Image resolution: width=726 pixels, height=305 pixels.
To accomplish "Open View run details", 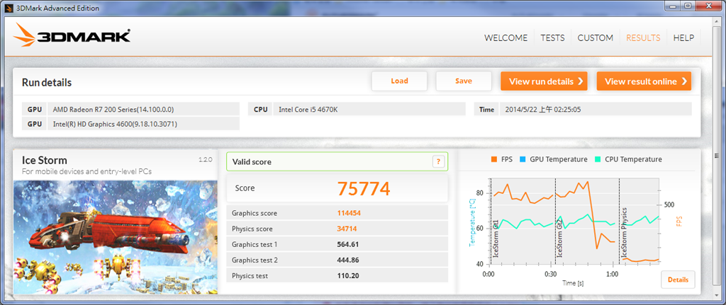I will [544, 81].
